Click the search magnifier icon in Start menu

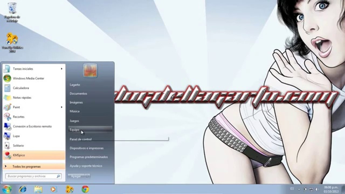(x=58, y=176)
